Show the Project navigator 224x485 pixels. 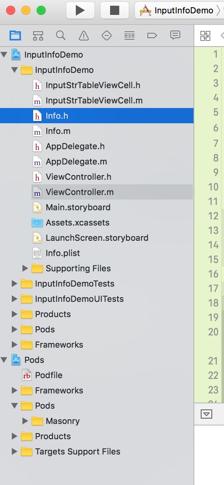[15, 35]
